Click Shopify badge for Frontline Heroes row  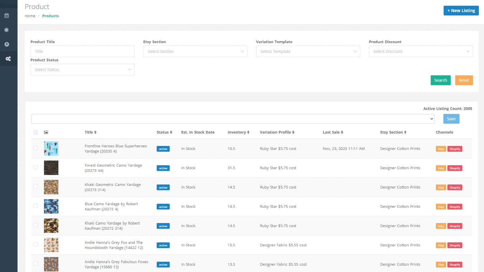[x=455, y=149]
